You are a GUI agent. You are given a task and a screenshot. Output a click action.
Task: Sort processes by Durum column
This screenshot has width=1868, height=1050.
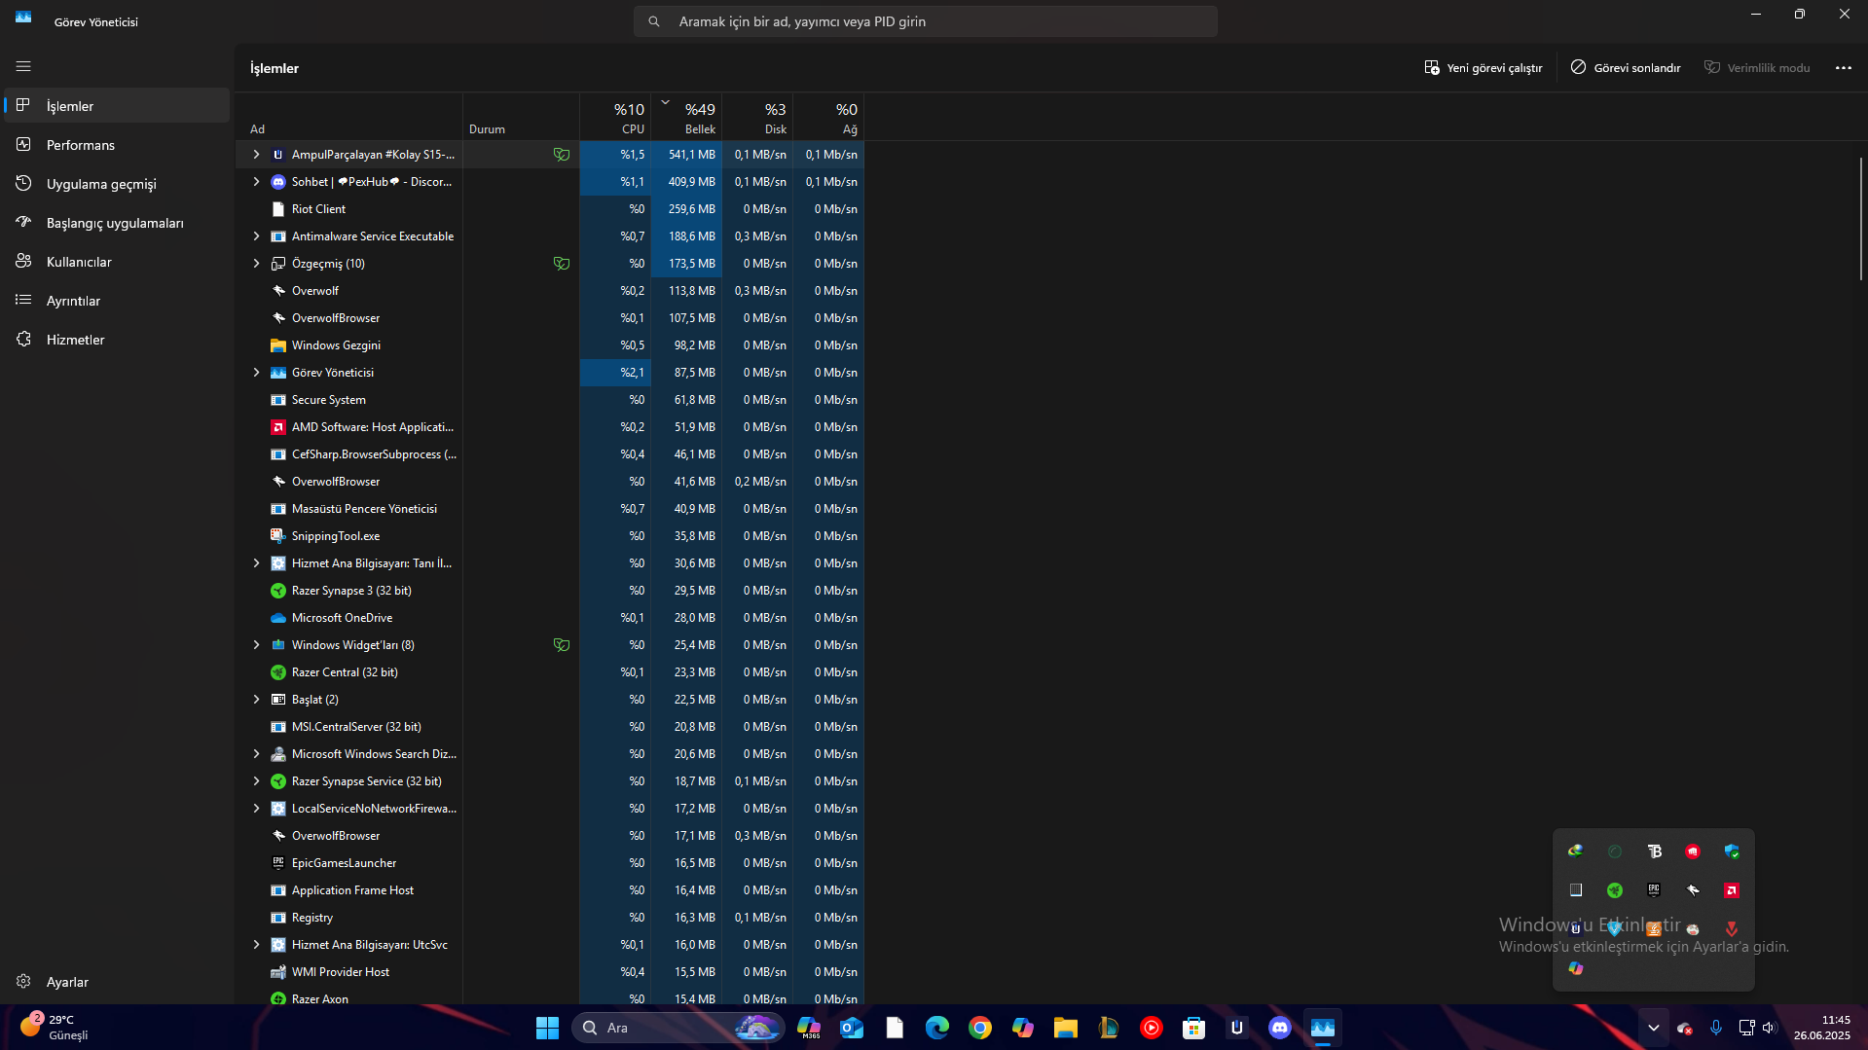[521, 117]
